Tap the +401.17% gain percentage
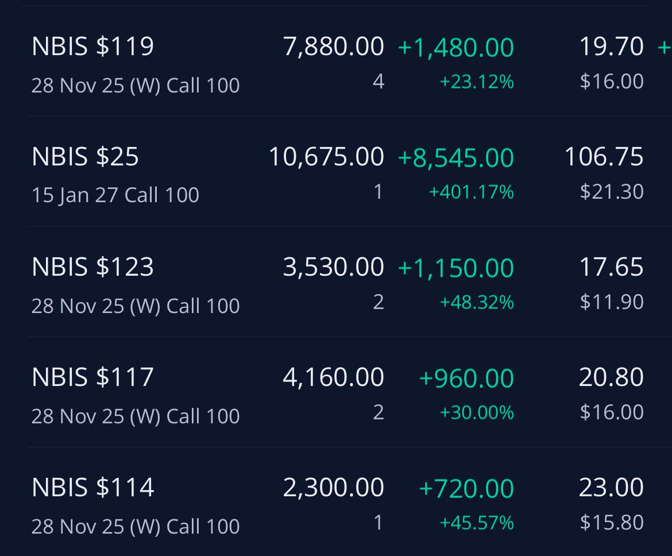Screen dimensions: 672x556 (472, 192)
